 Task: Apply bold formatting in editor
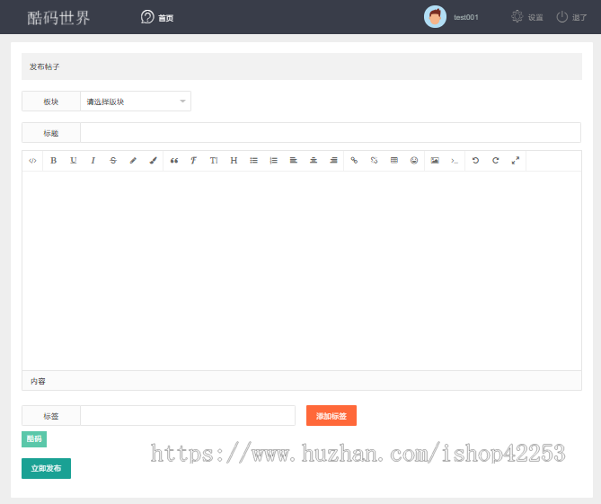point(53,161)
